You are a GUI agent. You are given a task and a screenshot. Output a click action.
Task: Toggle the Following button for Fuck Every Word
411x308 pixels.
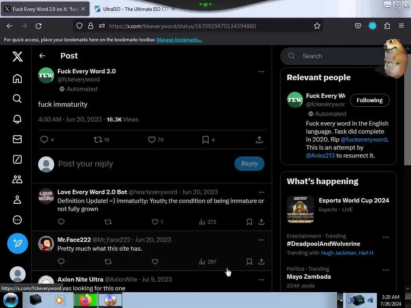(x=369, y=100)
